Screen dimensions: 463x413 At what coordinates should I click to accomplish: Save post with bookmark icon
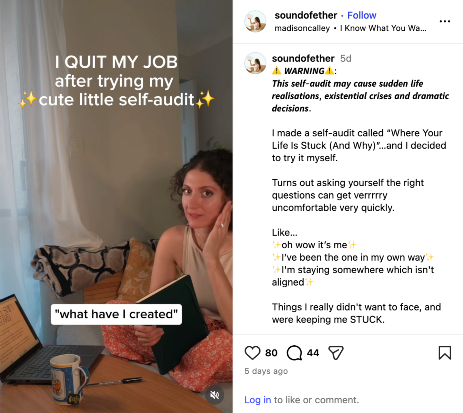point(445,353)
